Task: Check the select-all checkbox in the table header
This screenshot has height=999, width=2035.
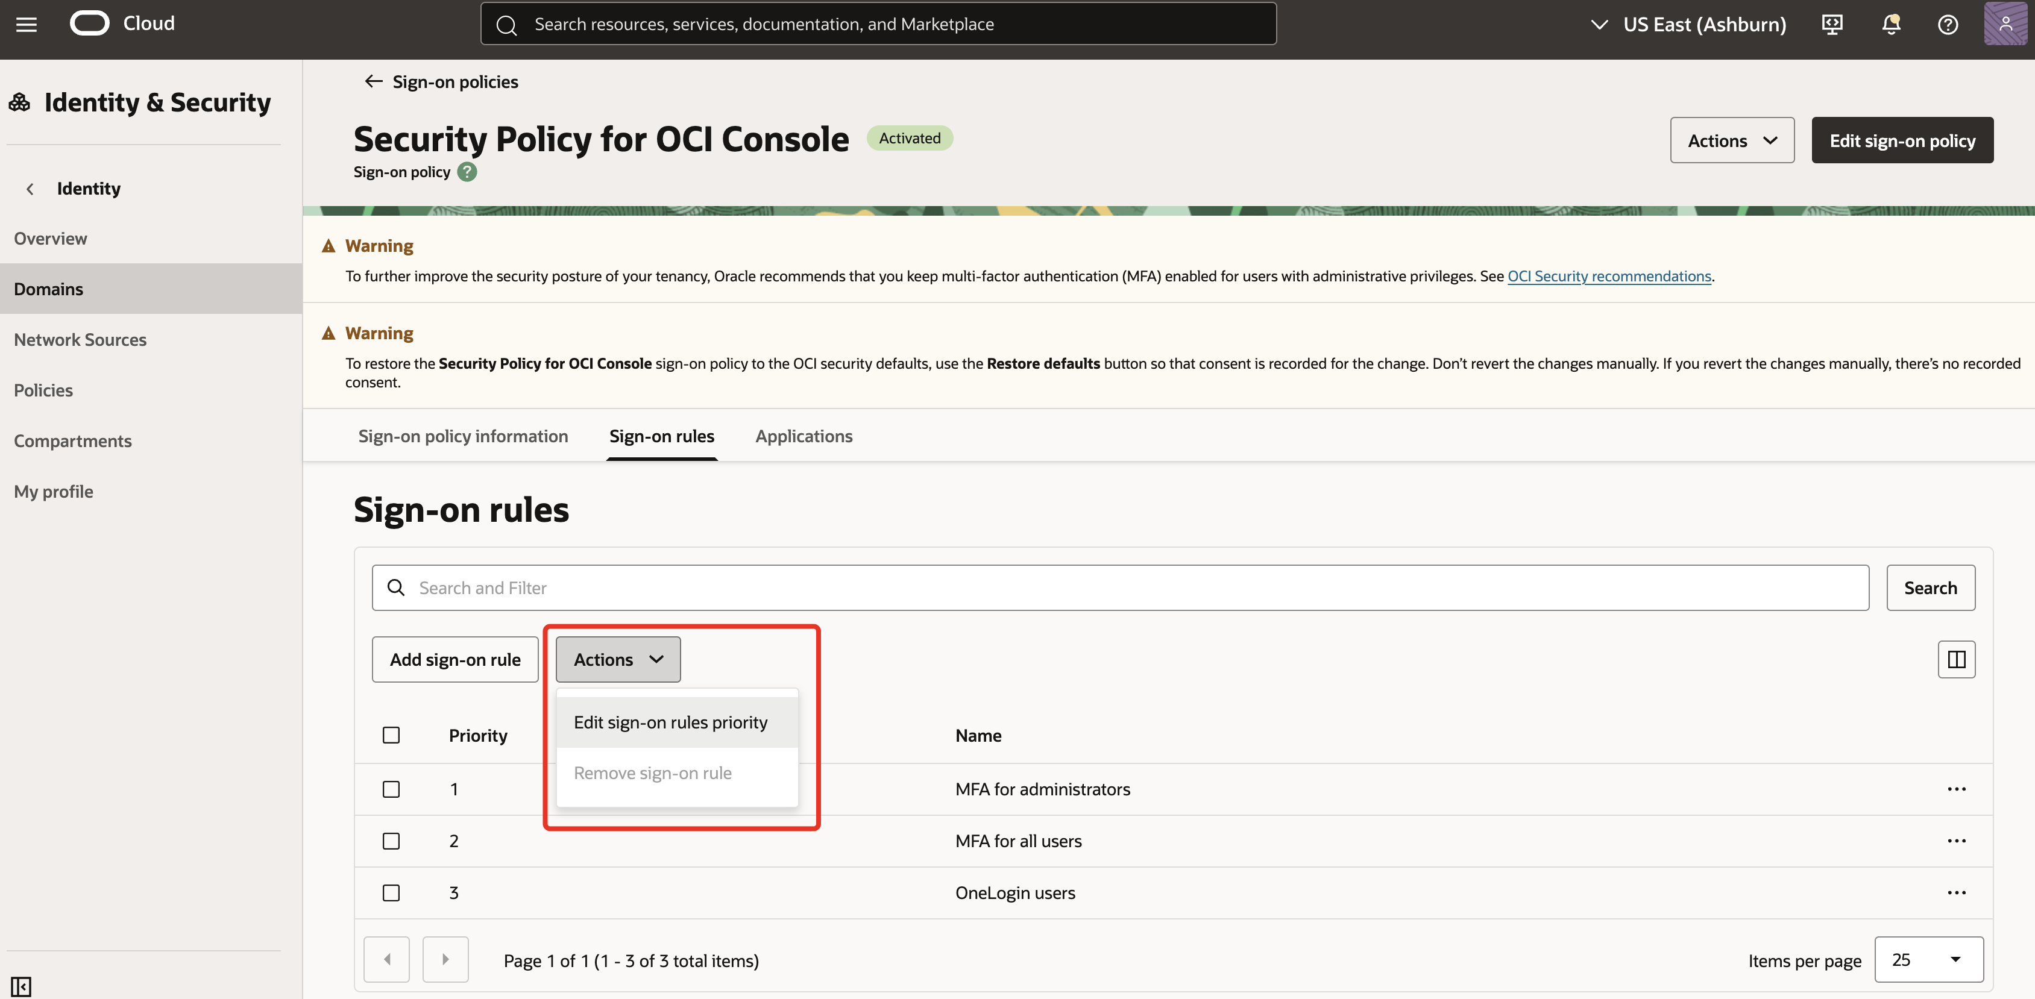Action: coord(391,734)
